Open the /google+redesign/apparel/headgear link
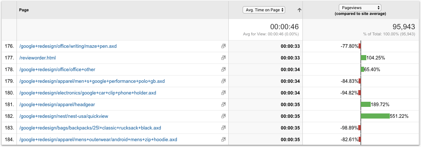The width and height of the screenshot is (421, 147). click(57, 105)
